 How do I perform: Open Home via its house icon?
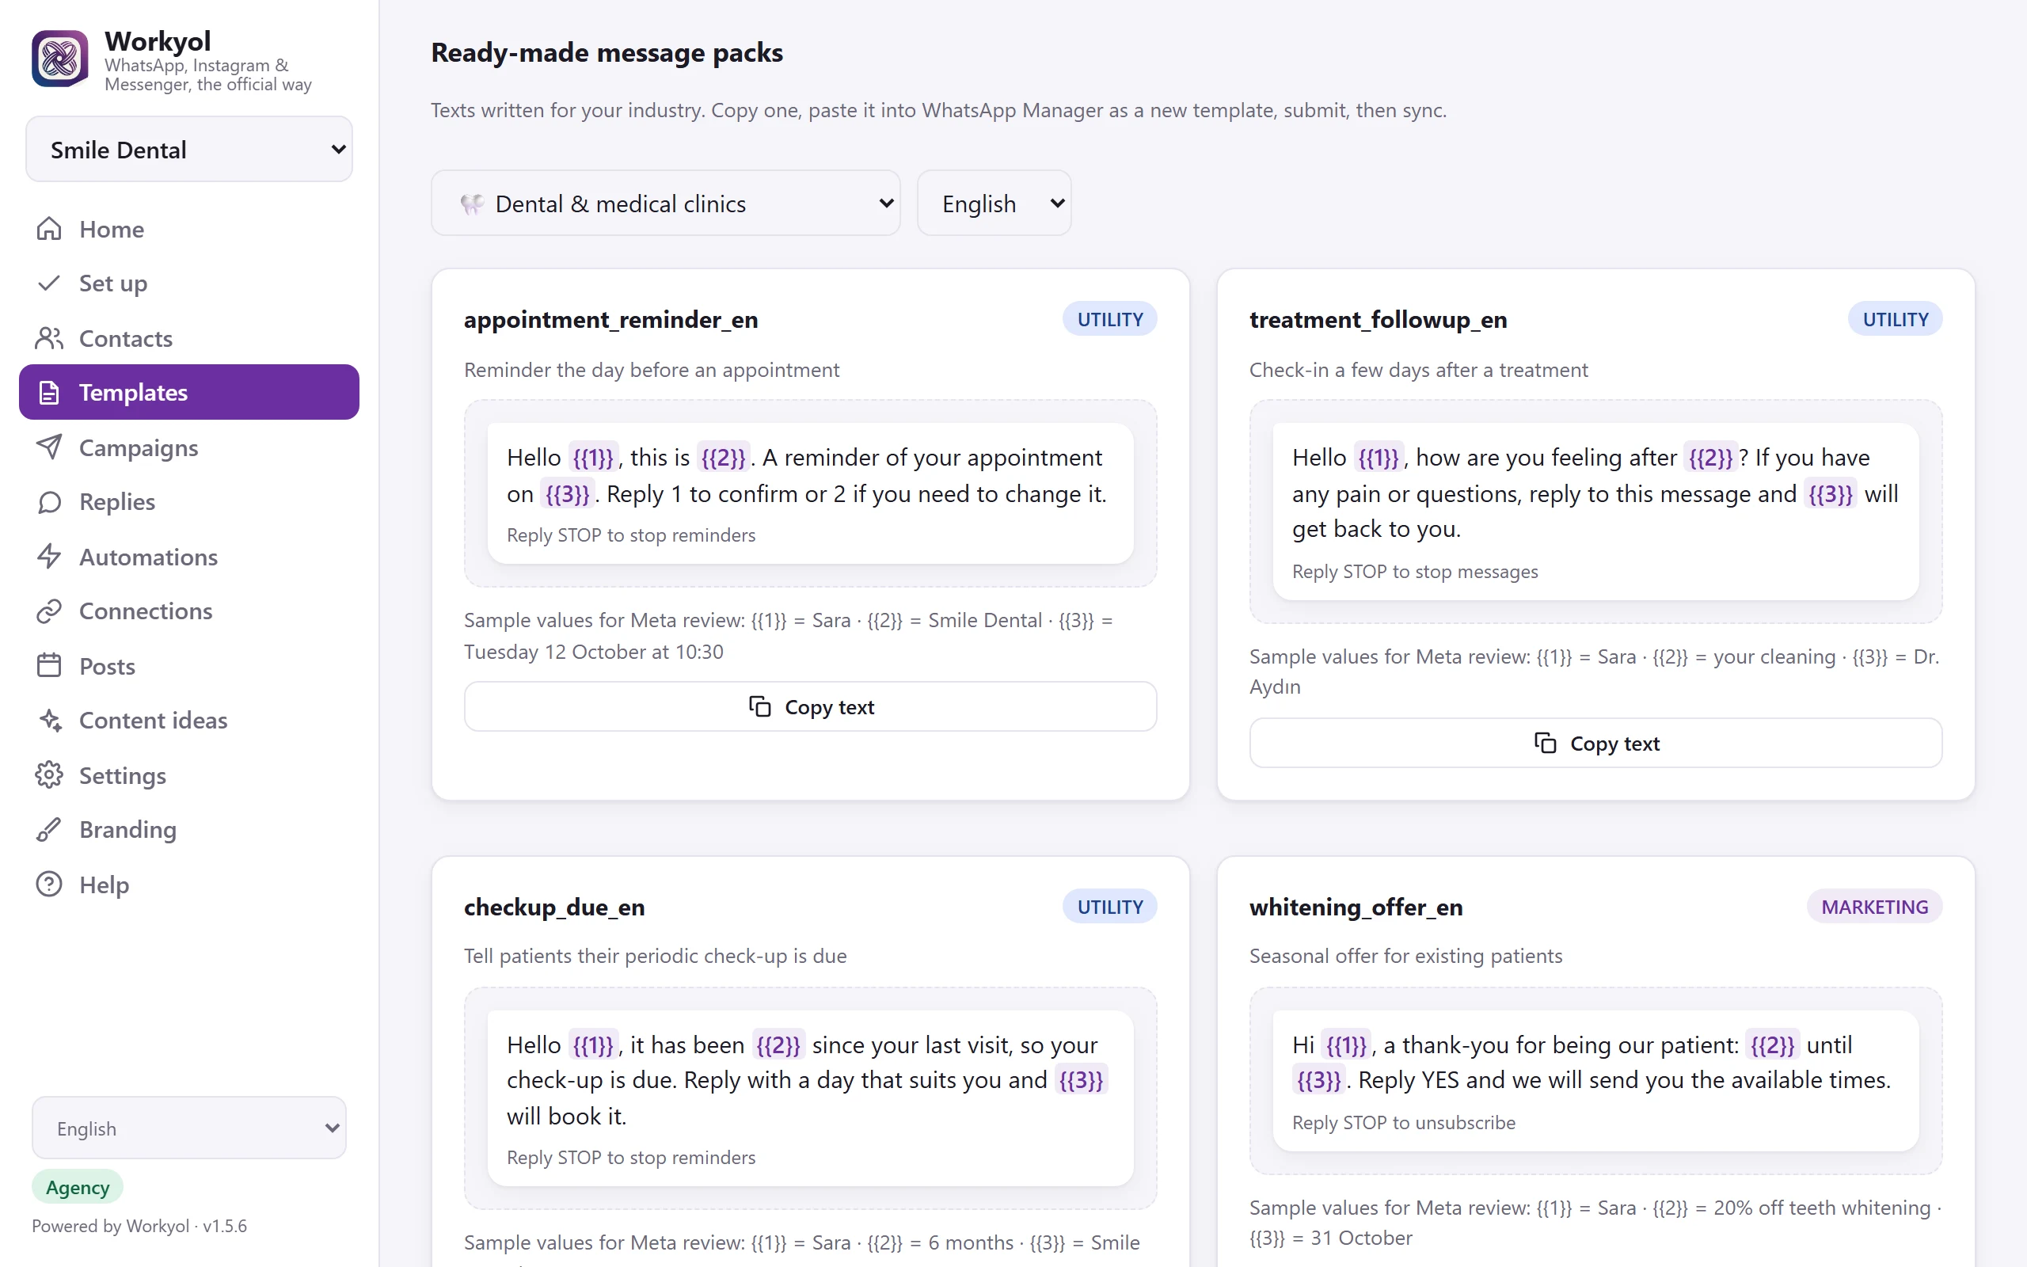(49, 229)
